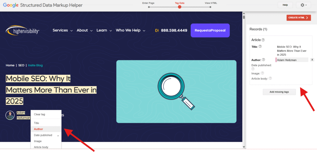Screen dimensions: 317x152
Task: Click the highervisibility logo
Action: coord(22,30)
